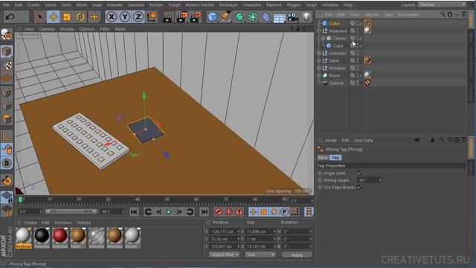This screenshot has height=268, width=476.
Task: Expand the Window object tree
Action: pos(319,68)
